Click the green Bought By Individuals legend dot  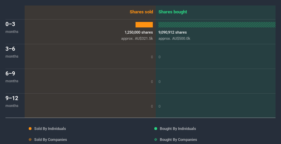156,129
